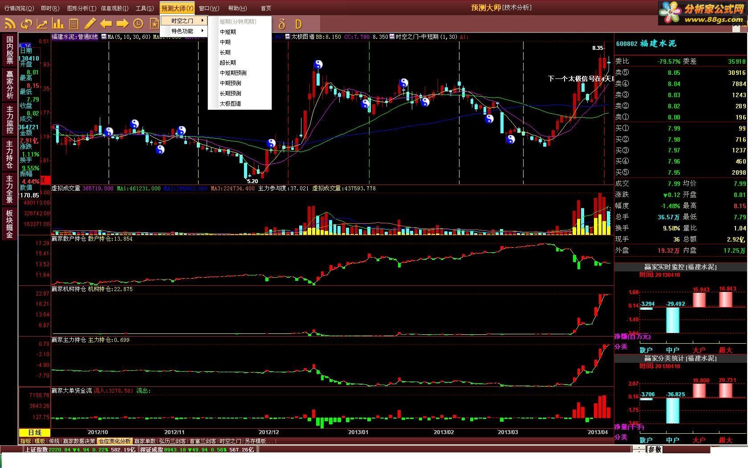The image size is (748, 468).
Task: Open 国内股票 in the left sidebar
Action: click(9, 50)
